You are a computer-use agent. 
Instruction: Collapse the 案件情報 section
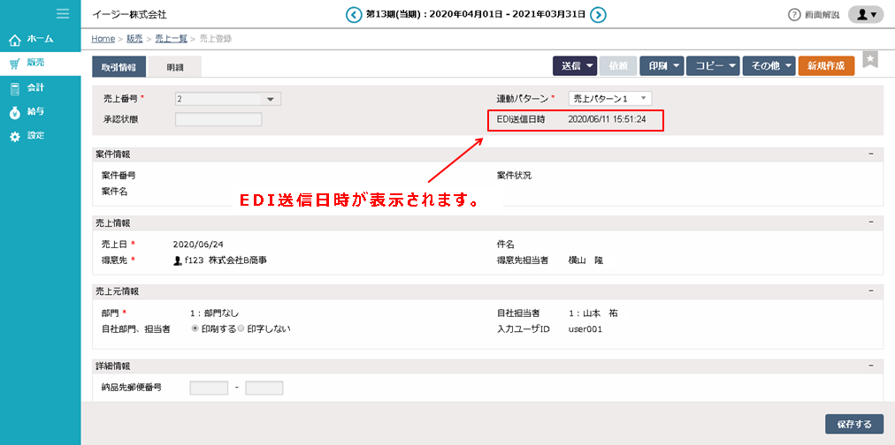click(871, 155)
